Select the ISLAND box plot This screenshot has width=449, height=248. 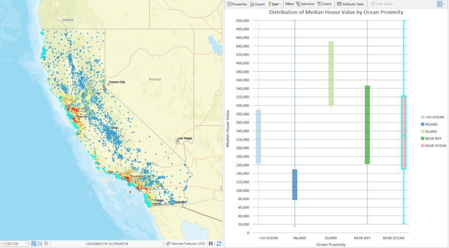pyautogui.click(x=331, y=74)
